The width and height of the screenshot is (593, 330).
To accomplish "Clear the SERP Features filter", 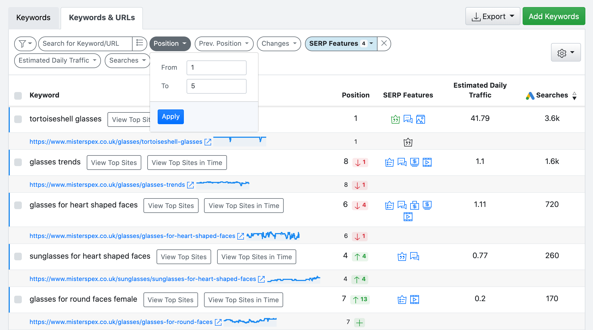I will click(x=384, y=43).
